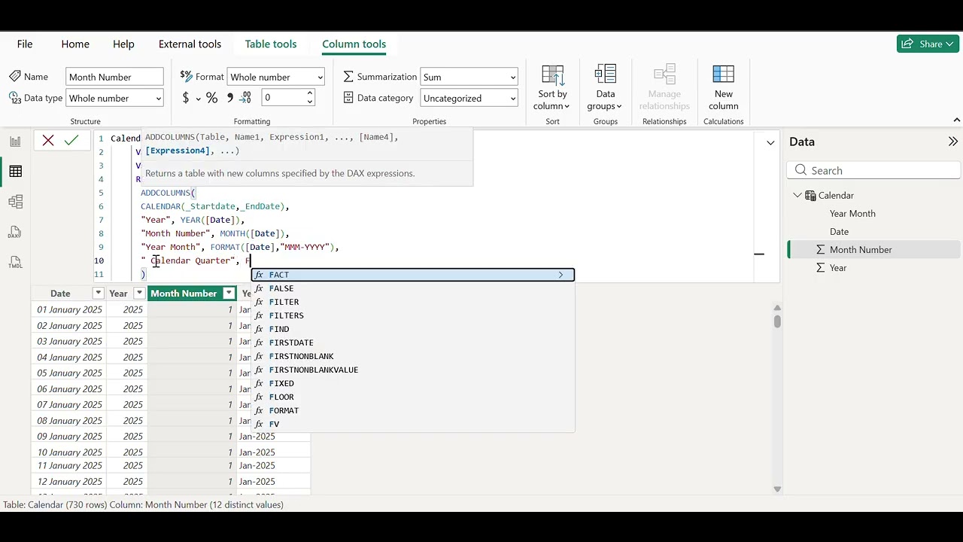Open the Data type dropdown
The image size is (963, 542).
[114, 98]
